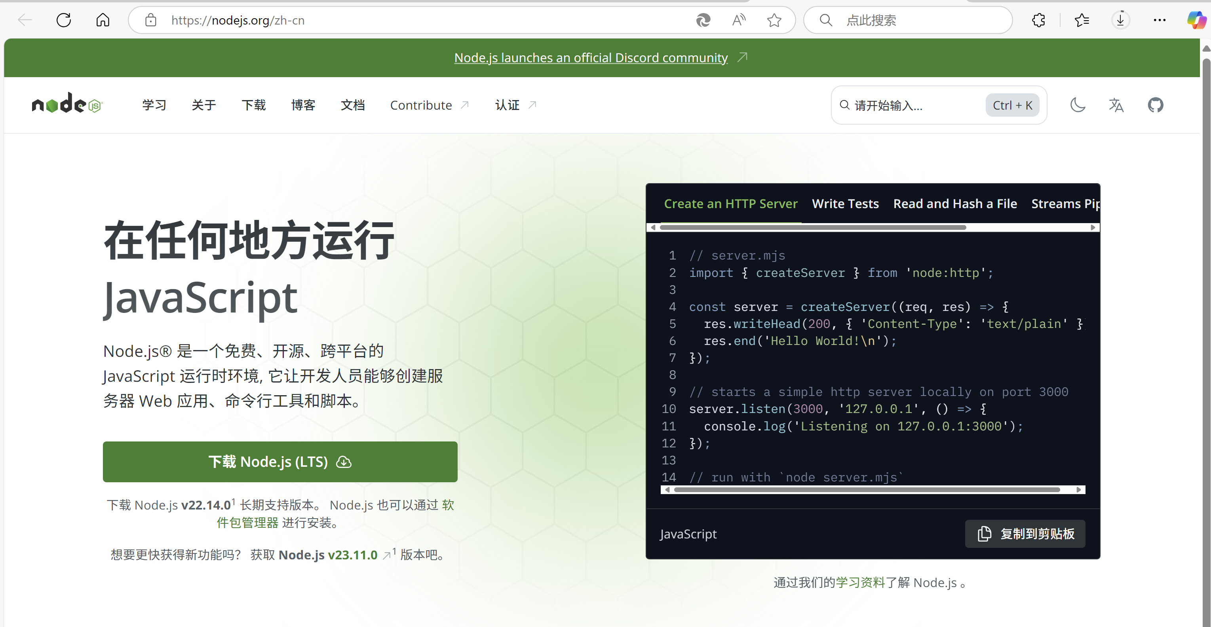Click the tab strip scrollbar left arrow
The height and width of the screenshot is (627, 1211).
(653, 227)
